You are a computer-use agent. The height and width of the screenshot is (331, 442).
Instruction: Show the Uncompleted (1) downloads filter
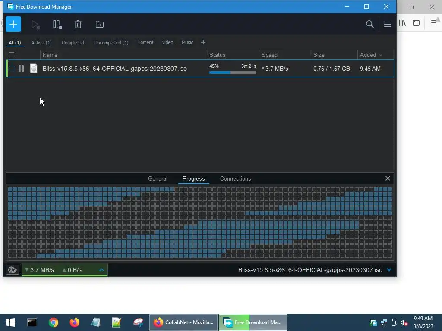(111, 43)
